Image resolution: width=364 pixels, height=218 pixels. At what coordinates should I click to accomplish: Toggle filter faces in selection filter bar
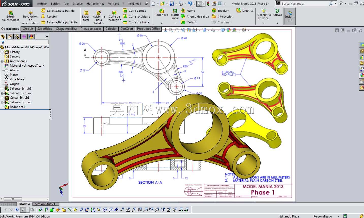click(x=52, y=210)
